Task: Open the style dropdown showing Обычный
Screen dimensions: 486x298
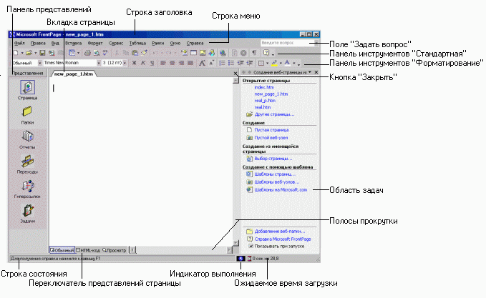Action: tap(39, 63)
